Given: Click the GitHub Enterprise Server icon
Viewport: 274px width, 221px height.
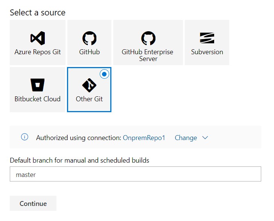Looking at the screenshot, I should coord(148,38).
